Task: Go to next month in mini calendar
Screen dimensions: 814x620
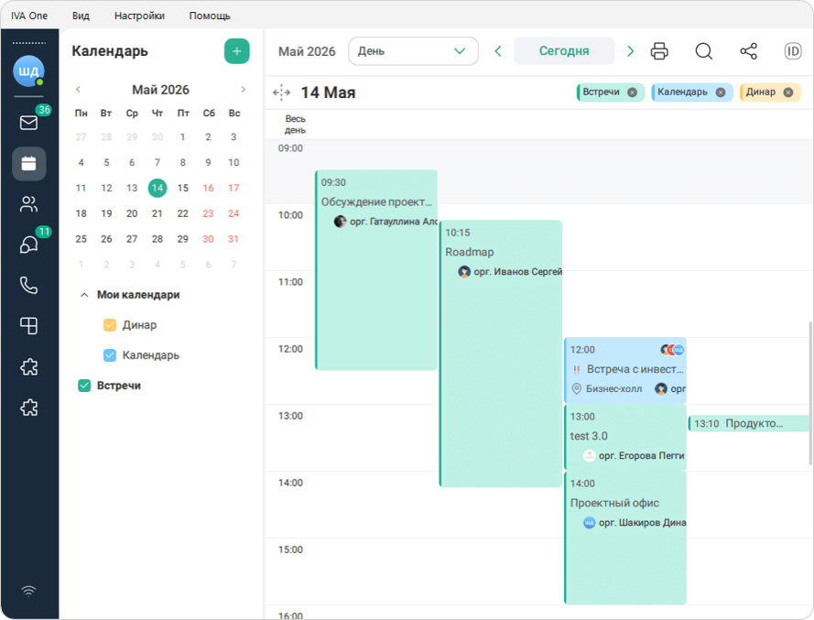Action: coord(243,90)
